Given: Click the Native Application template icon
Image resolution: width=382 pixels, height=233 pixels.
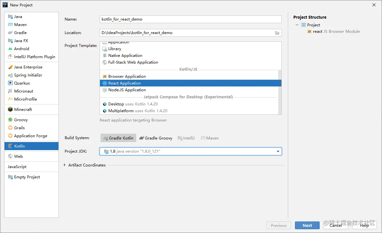Looking at the screenshot, I should click(x=105, y=56).
